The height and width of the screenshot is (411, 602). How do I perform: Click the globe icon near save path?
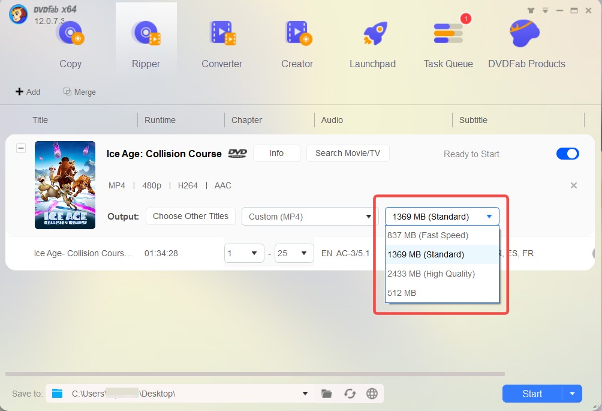(372, 394)
